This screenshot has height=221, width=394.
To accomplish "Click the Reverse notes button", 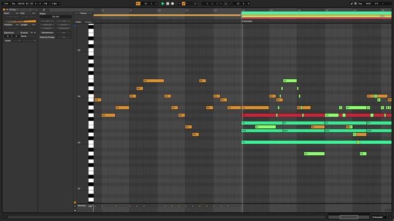I will click(x=47, y=25).
